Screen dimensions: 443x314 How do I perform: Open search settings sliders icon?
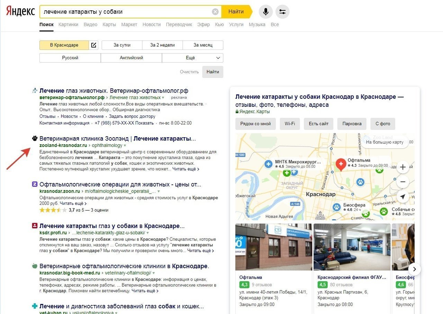[x=282, y=12]
